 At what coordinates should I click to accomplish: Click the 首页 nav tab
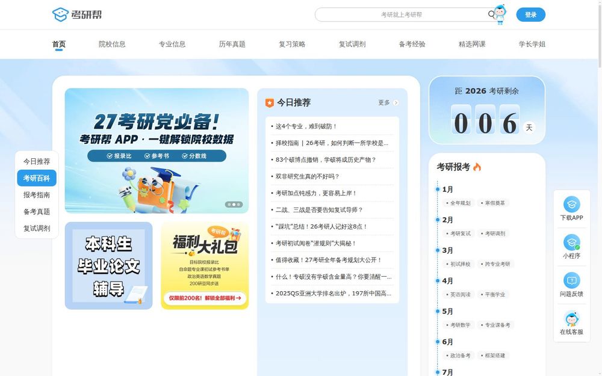[59, 44]
